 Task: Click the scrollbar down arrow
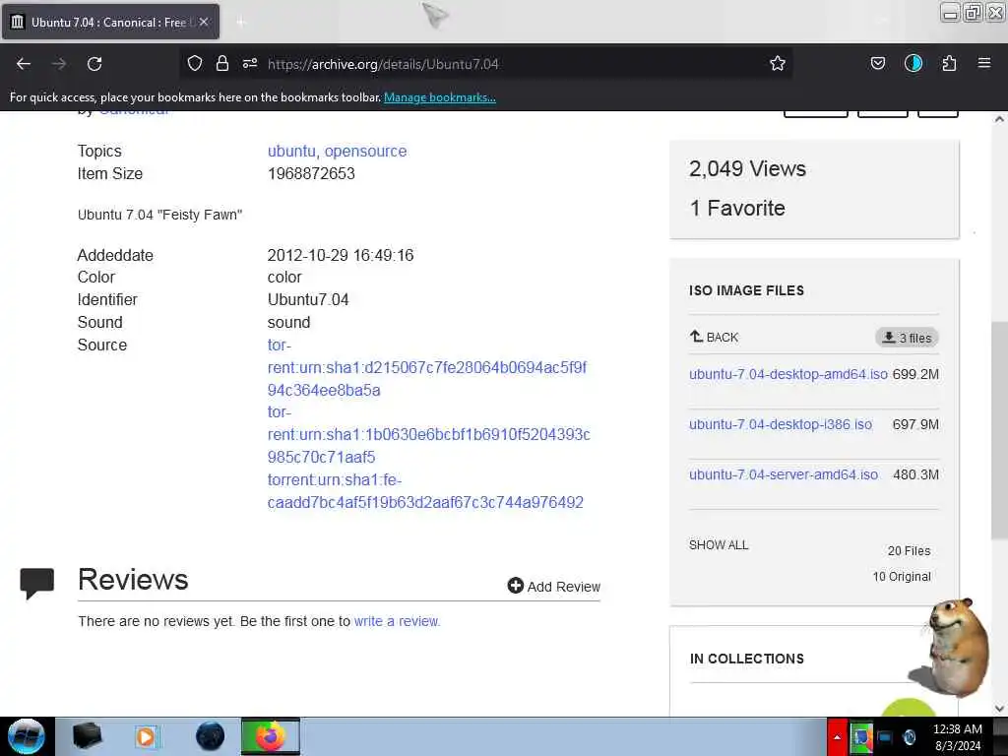pyautogui.click(x=1000, y=709)
